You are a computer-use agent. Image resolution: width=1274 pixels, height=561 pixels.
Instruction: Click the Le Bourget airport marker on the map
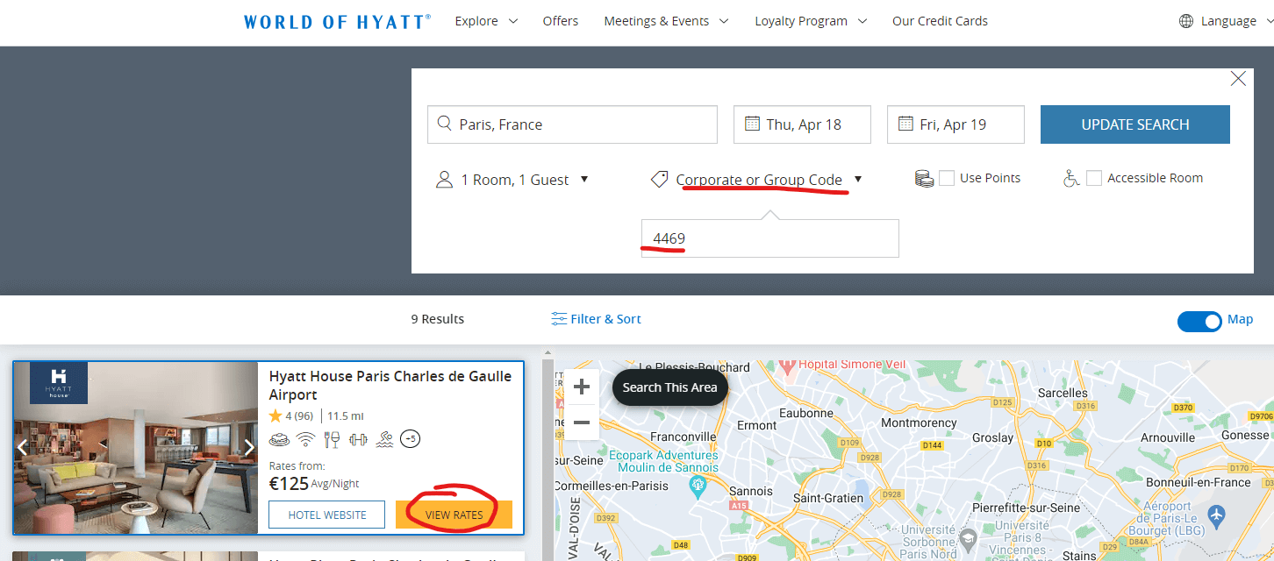coord(1216,517)
